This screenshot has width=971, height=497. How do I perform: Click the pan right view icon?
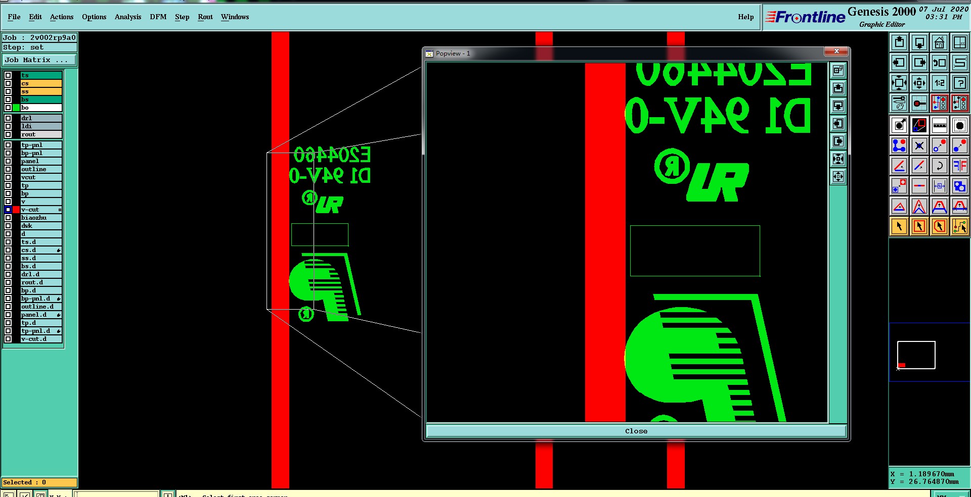919,63
